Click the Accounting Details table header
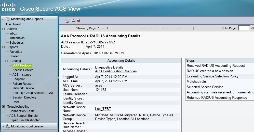Image resolution: width=254 pixels, height=132 pixels. pyautogui.click(x=121, y=60)
